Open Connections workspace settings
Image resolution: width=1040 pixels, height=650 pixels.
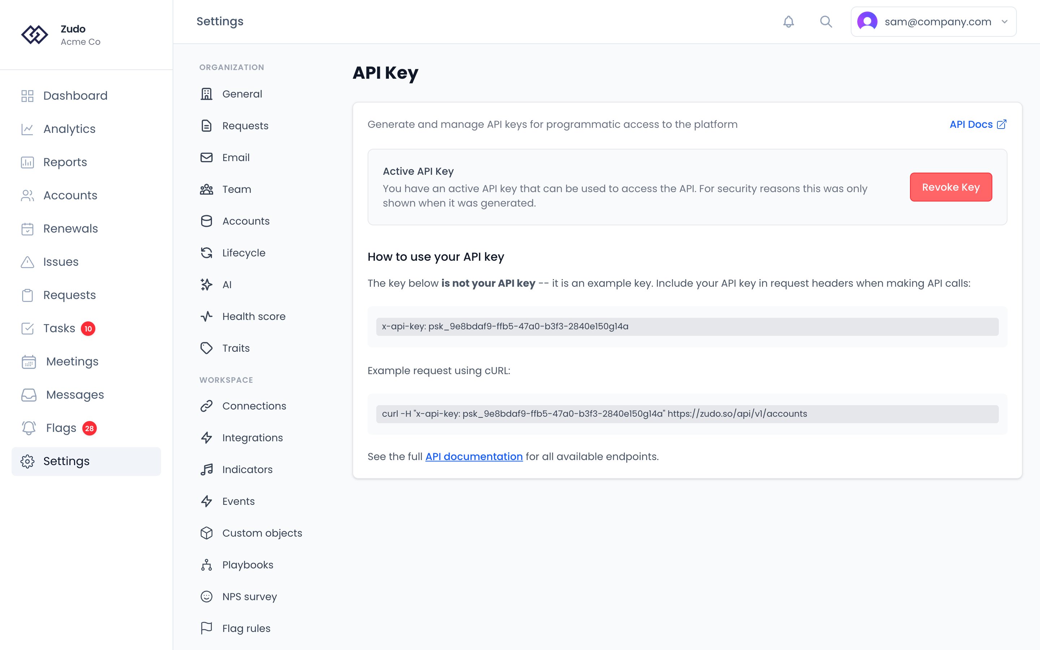[x=243, y=406]
